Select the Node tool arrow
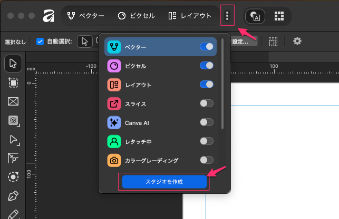339x219 pixels. click(13, 139)
